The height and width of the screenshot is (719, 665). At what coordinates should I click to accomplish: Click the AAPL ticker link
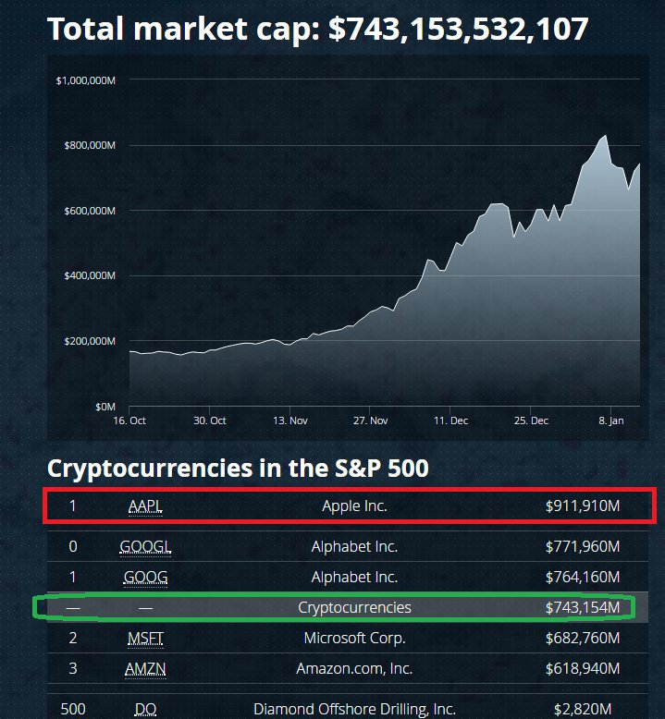(x=145, y=506)
